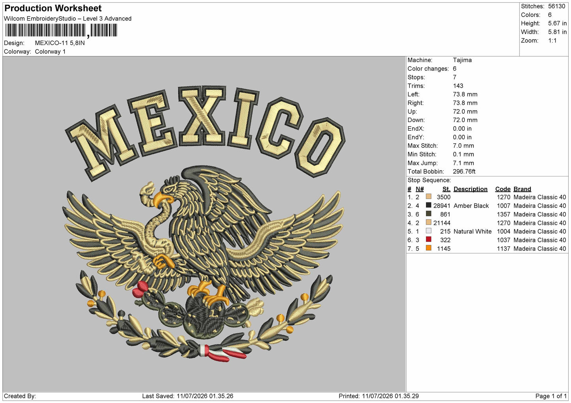Click thread code 1037

point(503,240)
